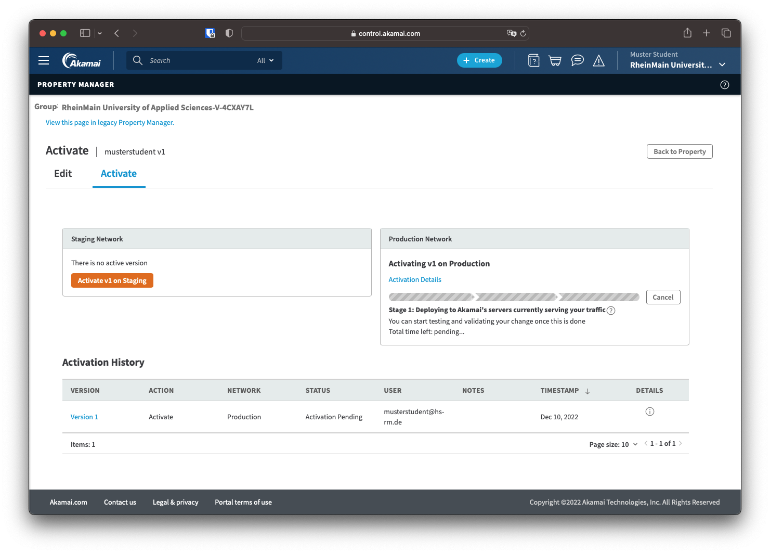Screen dimensions: 770x553
Task: Open the Activation Details link
Action: (x=415, y=280)
